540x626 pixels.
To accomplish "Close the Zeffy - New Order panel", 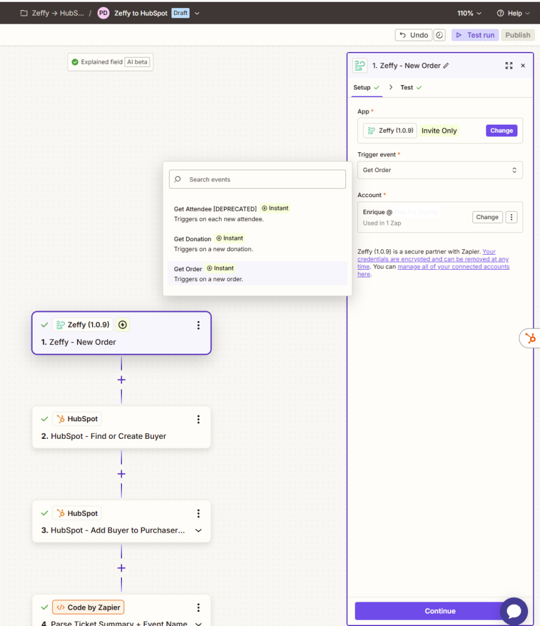I will coord(523,66).
